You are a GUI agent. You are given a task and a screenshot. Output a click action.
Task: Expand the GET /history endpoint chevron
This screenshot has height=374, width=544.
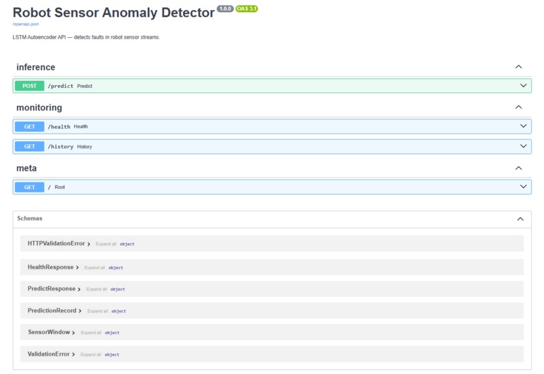pyautogui.click(x=523, y=146)
